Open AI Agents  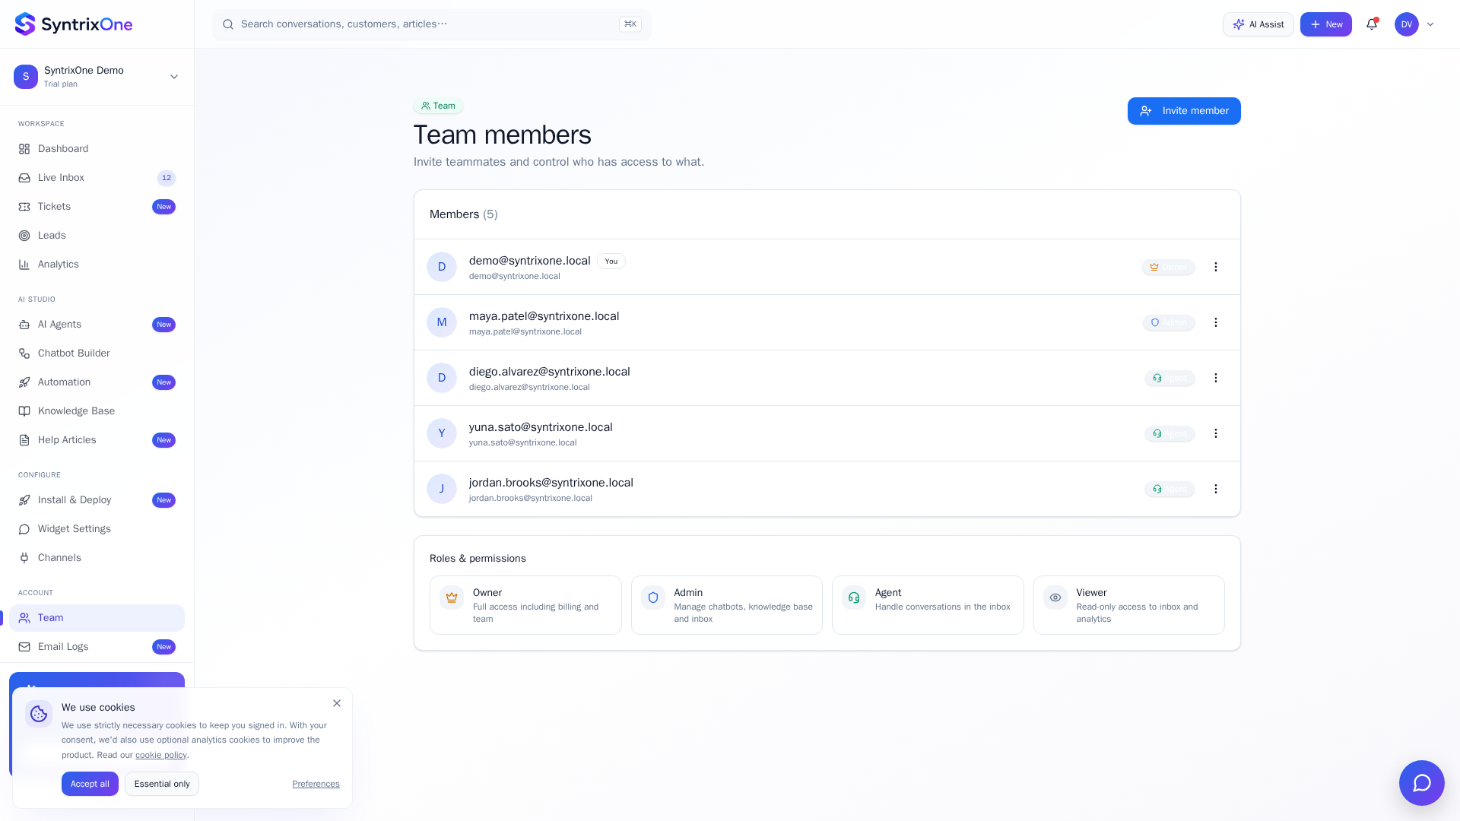[x=97, y=325]
